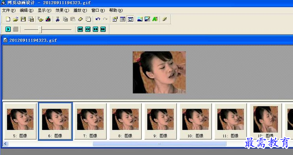
Task: Click the large animation preview image
Action: click(159, 72)
